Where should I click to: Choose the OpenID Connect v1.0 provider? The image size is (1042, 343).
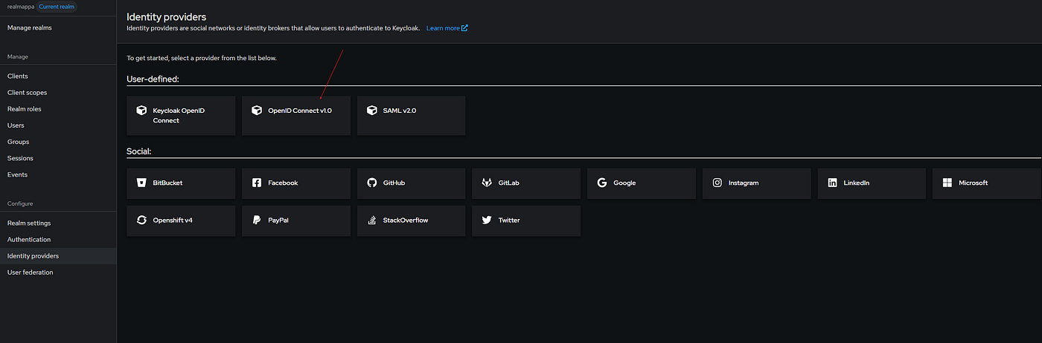pos(296,115)
